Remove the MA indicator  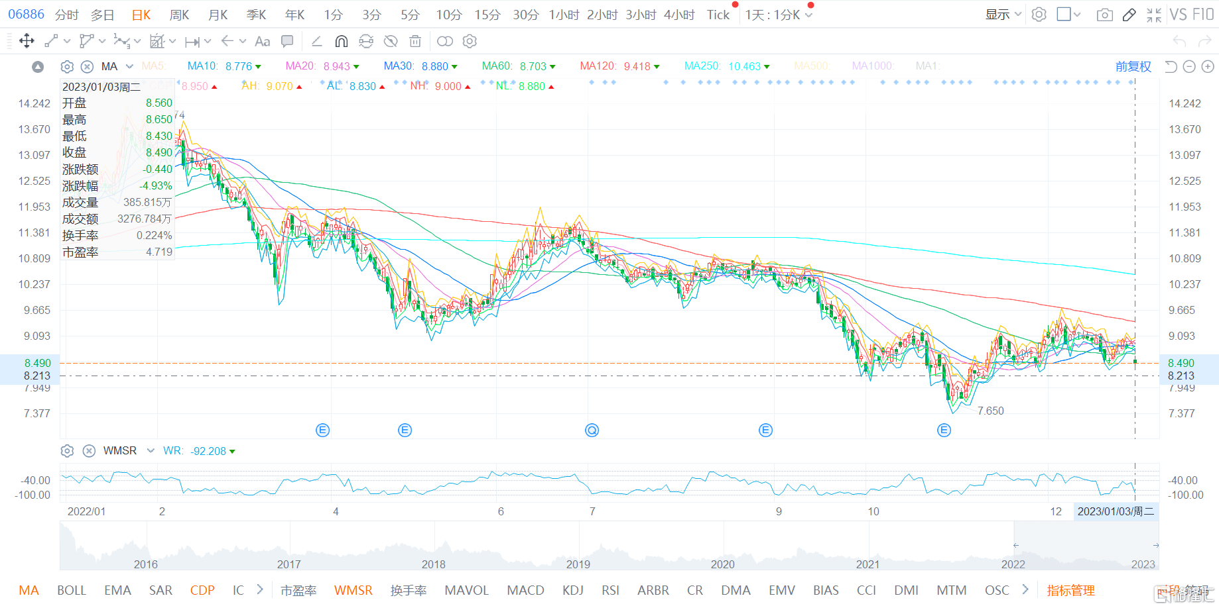click(x=87, y=66)
